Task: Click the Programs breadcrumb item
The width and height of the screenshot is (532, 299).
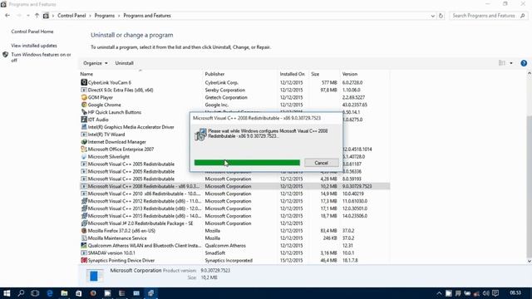Action: tap(105, 16)
